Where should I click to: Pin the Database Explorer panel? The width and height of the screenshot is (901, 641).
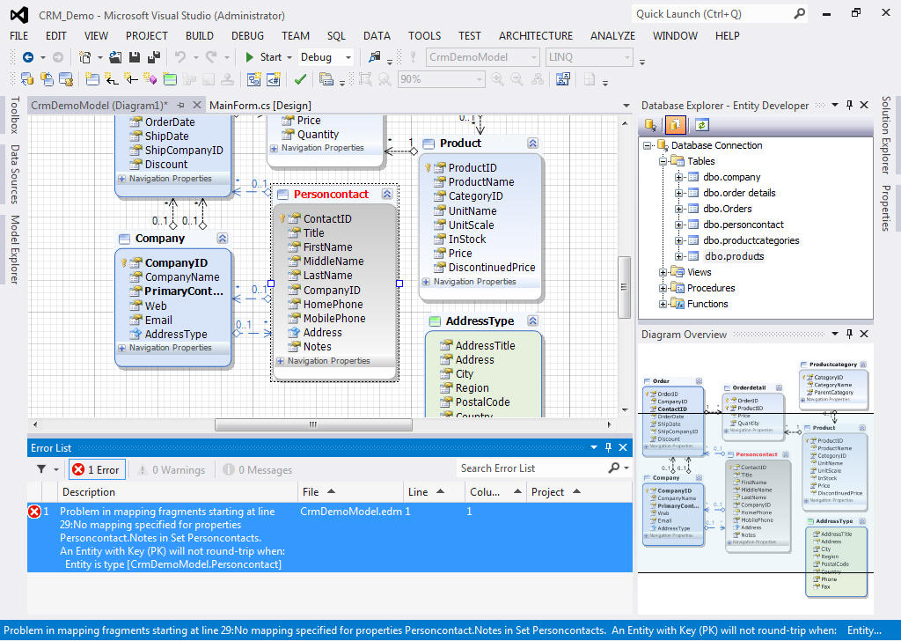[x=849, y=105]
